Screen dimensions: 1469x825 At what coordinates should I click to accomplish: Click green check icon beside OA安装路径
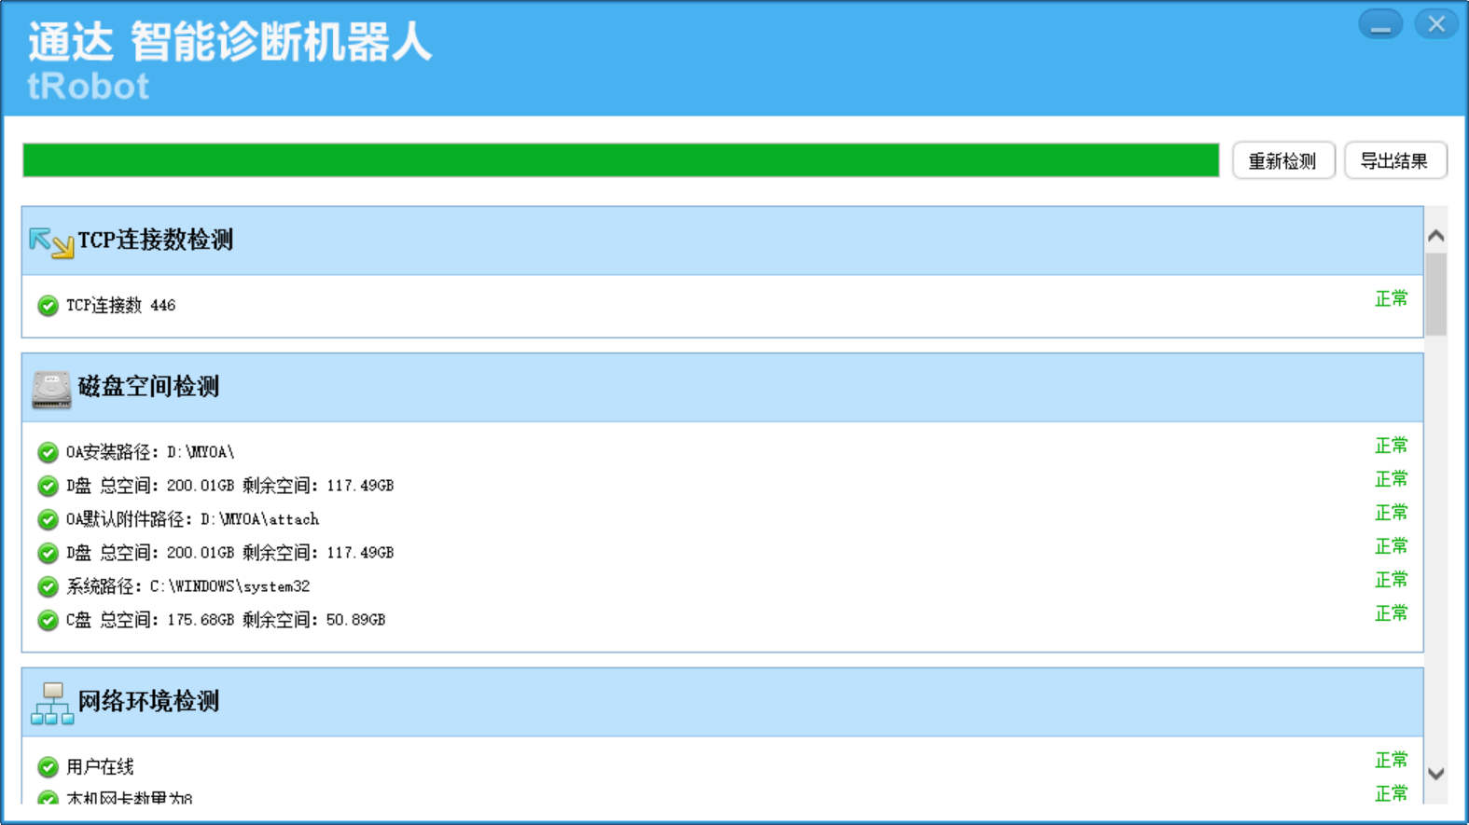coord(48,453)
